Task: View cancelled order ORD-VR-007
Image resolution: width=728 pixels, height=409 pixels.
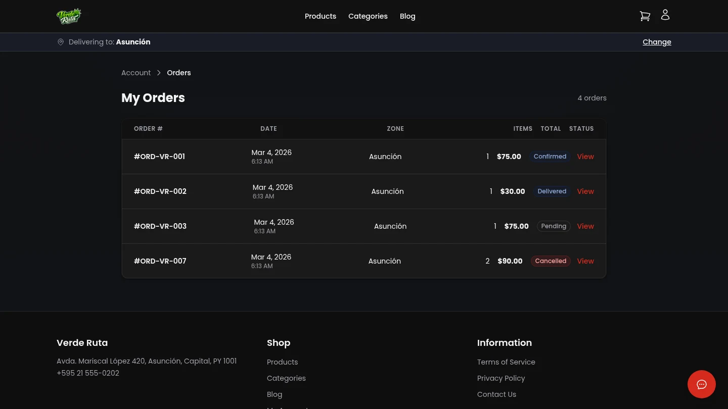Action: click(x=585, y=261)
